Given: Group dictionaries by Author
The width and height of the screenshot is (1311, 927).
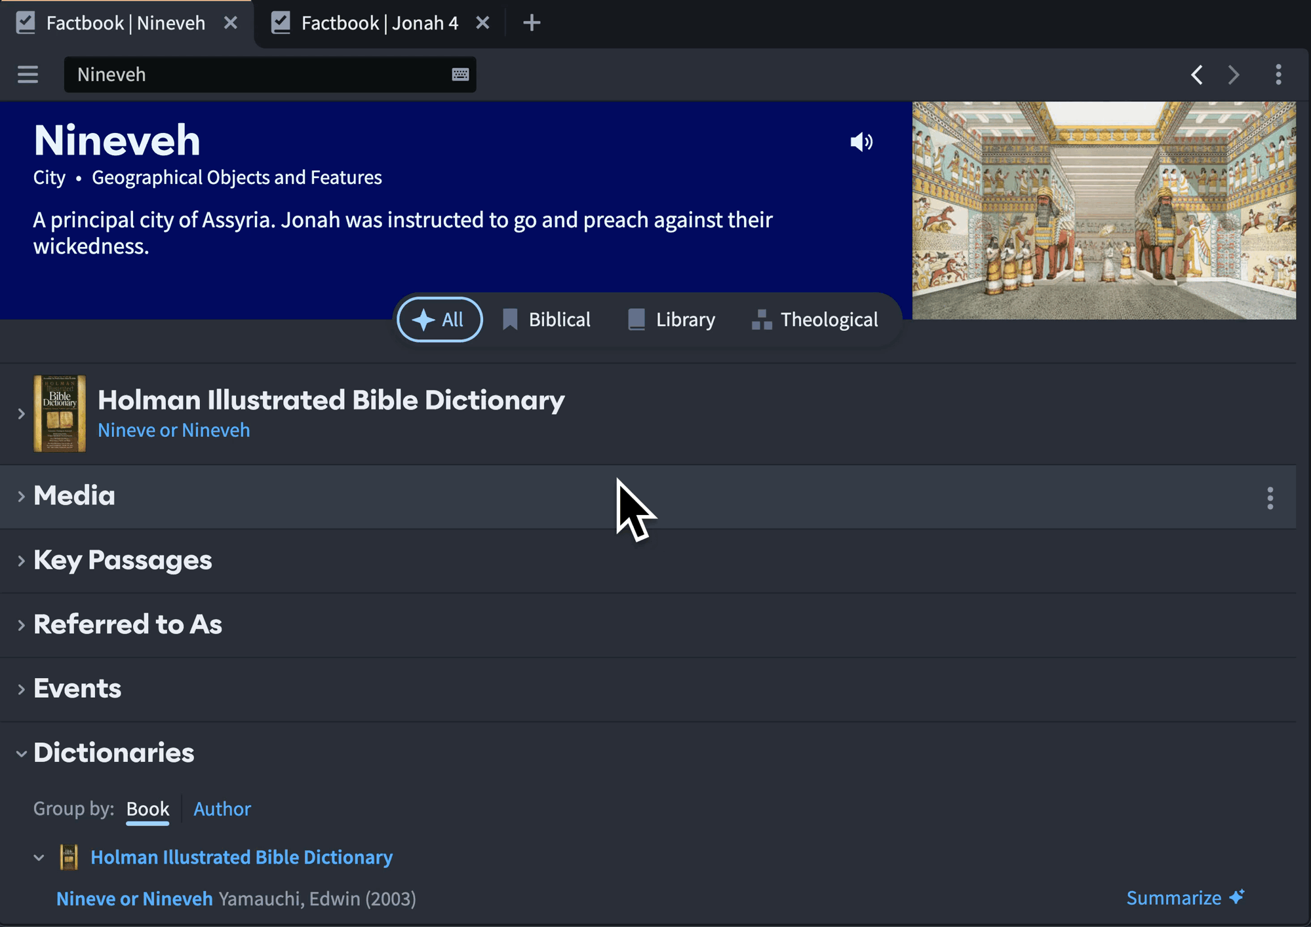Looking at the screenshot, I should tap(222, 809).
